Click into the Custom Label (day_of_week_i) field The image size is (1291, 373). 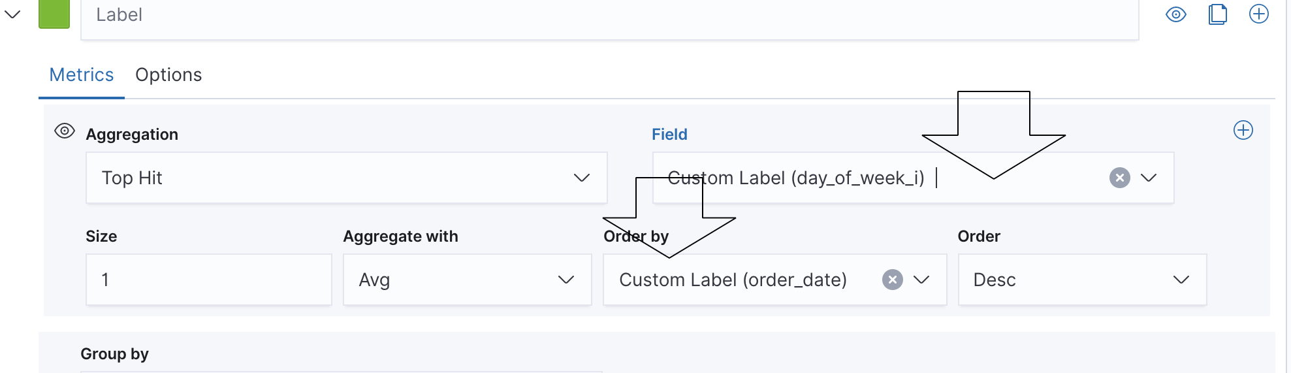(x=849, y=178)
